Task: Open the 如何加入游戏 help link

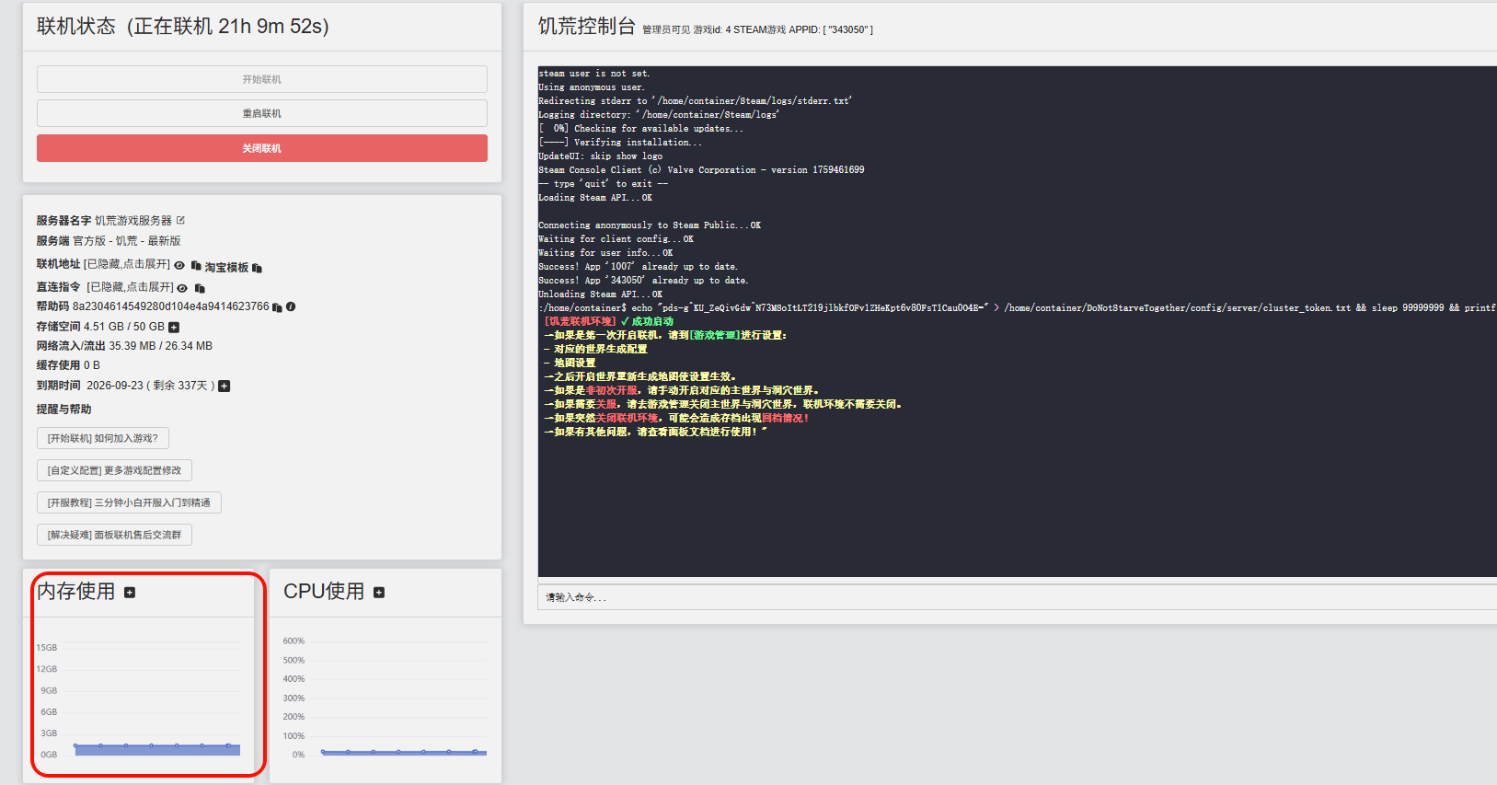Action: [103, 438]
